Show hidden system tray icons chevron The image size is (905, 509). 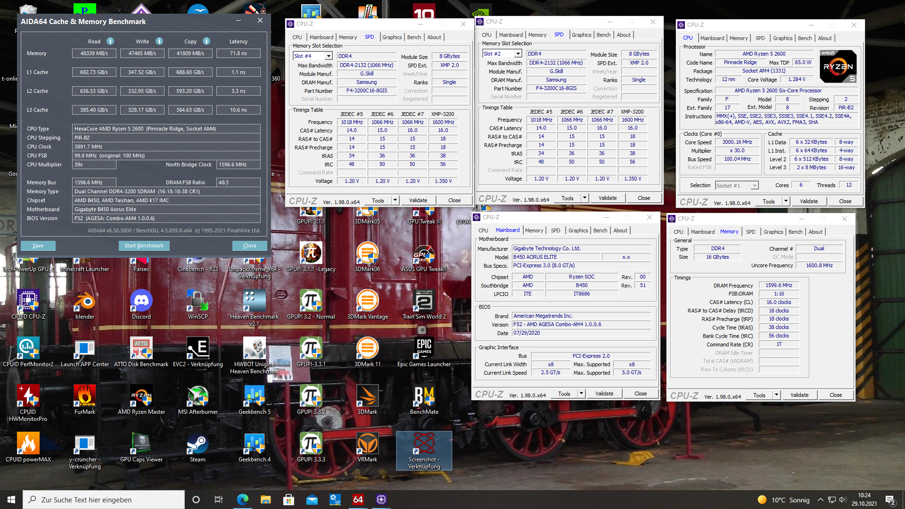point(820,500)
